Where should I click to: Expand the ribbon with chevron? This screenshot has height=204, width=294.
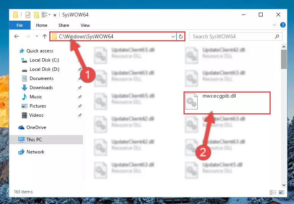click(x=275, y=25)
